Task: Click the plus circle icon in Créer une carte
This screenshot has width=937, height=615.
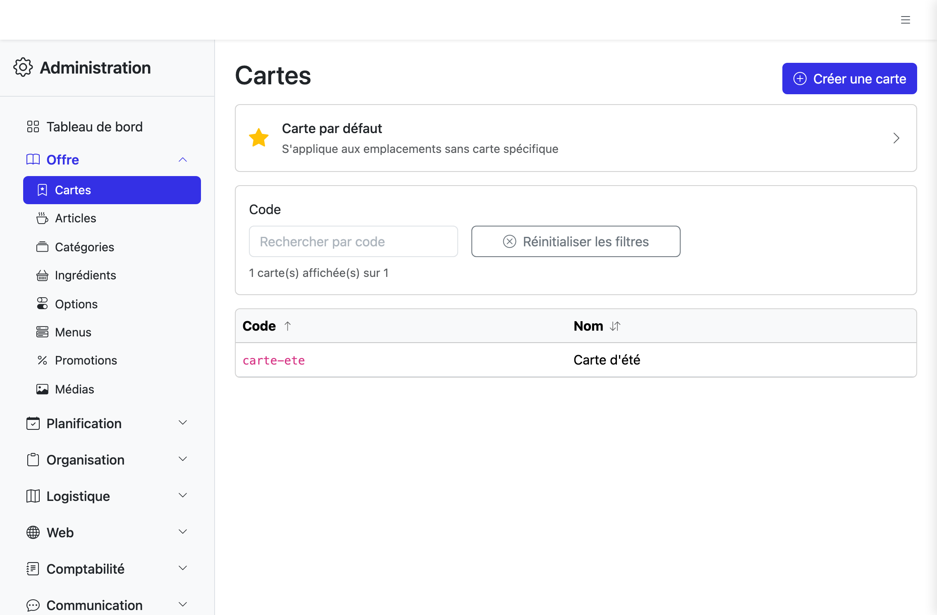Action: tap(800, 79)
